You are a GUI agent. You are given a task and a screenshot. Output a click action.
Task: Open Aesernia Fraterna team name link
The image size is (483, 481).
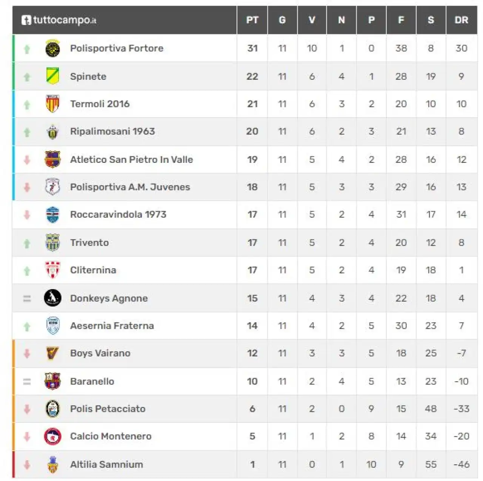pyautogui.click(x=112, y=326)
